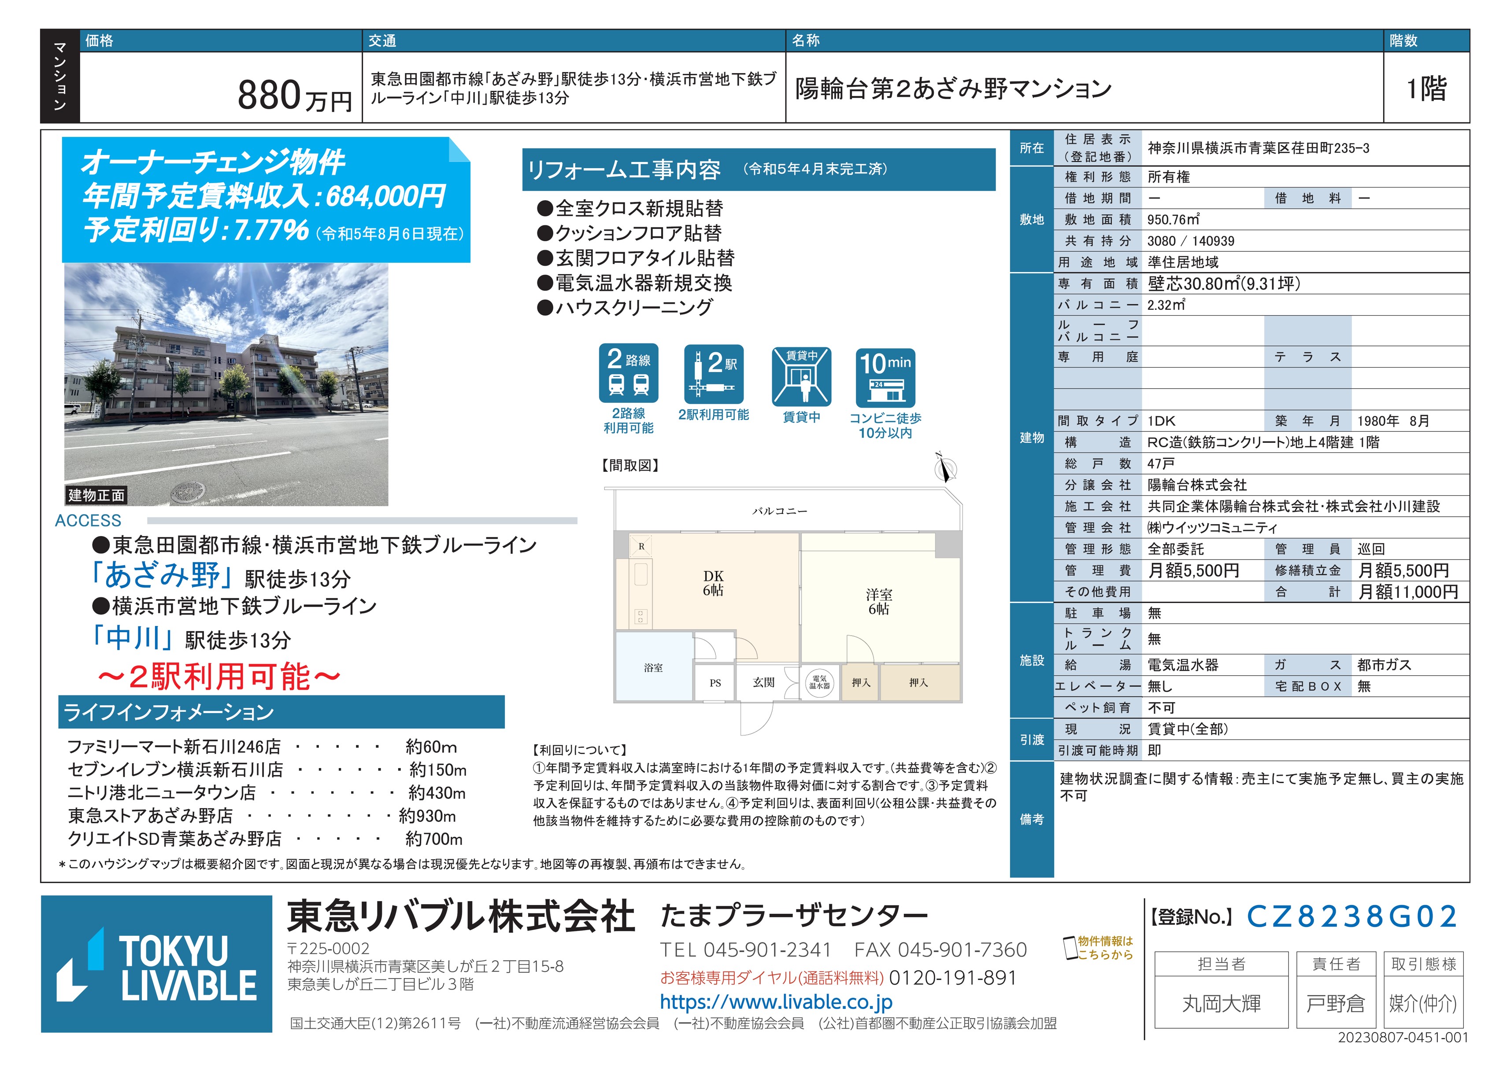1510x1067 pixels.
Task: Click the コンビニ徒歩10分以内 convenience store icon
Action: 885,378
